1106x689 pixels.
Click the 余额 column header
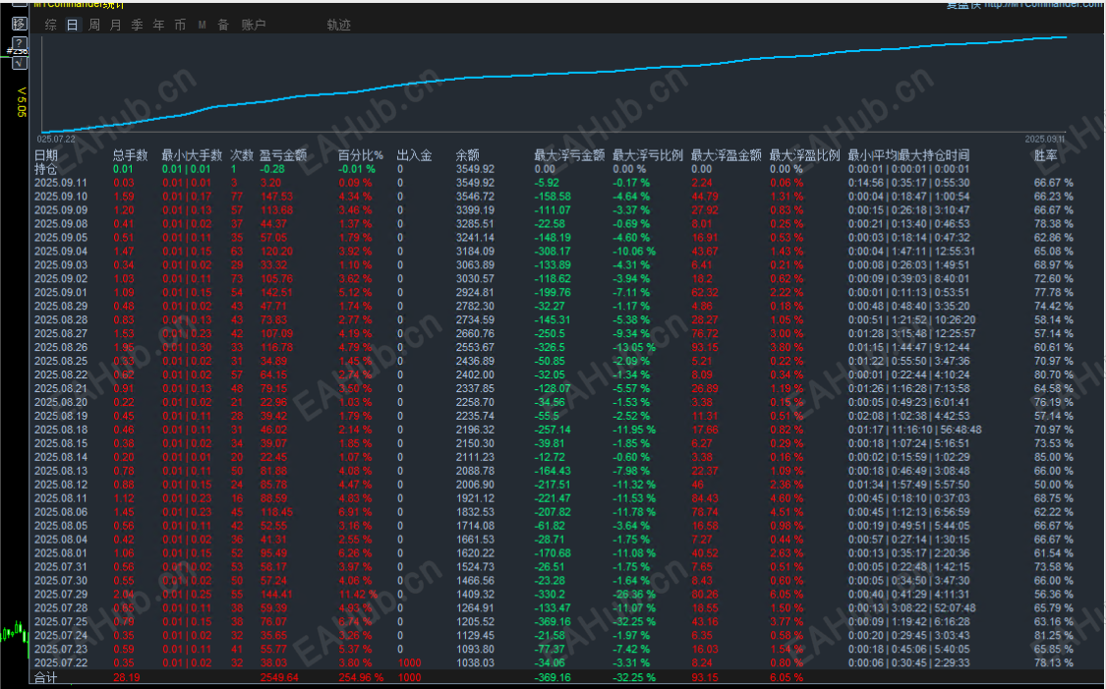(467, 155)
